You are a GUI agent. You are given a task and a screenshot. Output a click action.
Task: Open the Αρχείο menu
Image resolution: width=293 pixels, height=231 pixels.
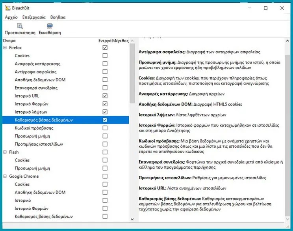point(11,17)
